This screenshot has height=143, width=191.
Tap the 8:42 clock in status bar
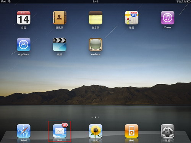95,2
